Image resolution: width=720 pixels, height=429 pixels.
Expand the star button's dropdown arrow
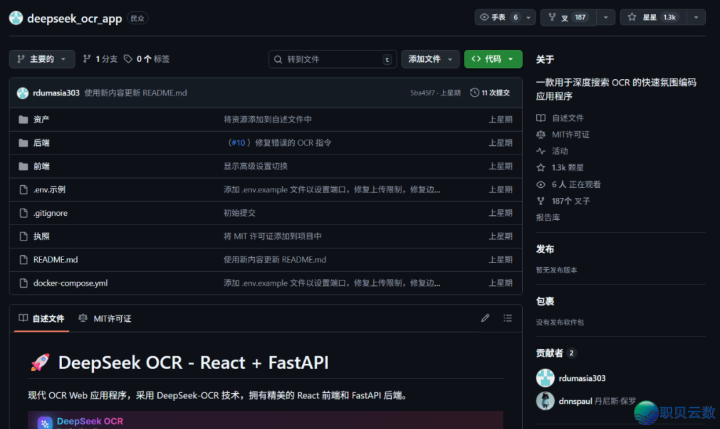click(697, 16)
